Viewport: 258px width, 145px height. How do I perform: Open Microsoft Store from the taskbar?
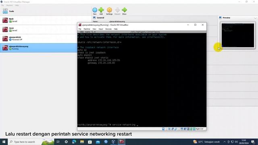click(90, 142)
